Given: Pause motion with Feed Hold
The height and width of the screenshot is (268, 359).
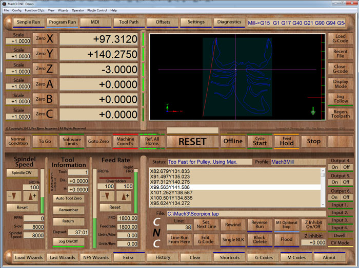Looking at the screenshot, I should (286, 141).
